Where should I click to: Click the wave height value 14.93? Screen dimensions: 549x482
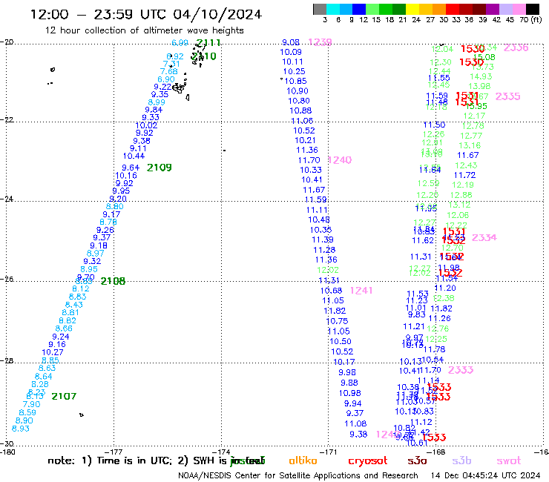tap(481, 76)
